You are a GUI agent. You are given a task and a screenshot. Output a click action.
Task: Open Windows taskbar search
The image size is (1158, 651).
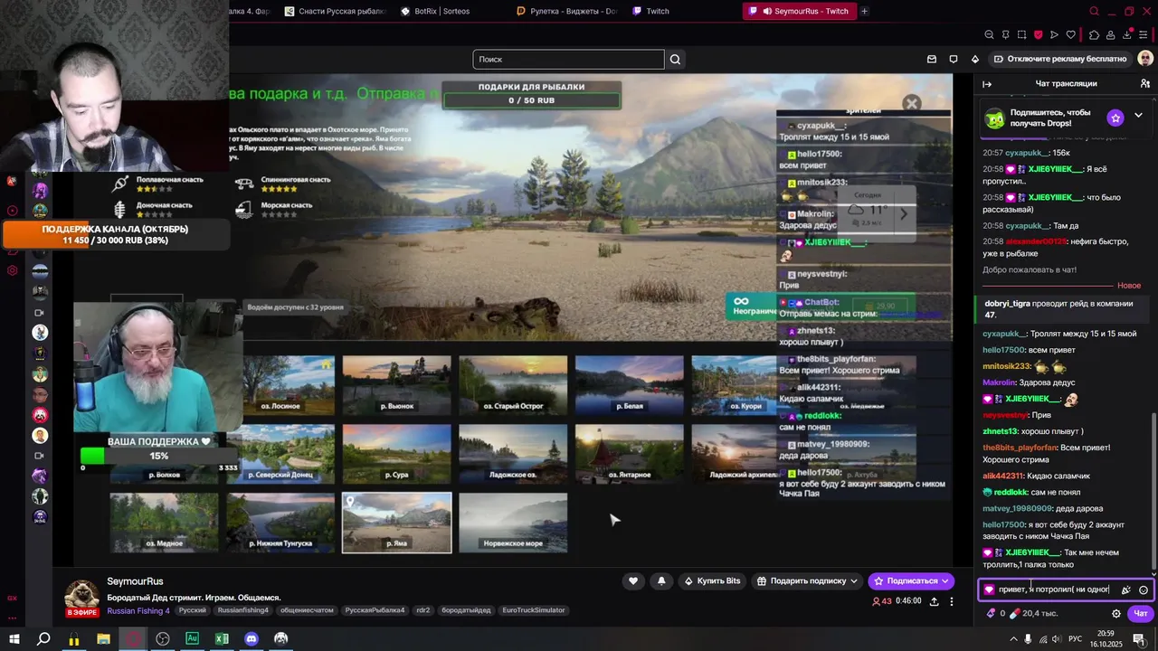(x=43, y=638)
